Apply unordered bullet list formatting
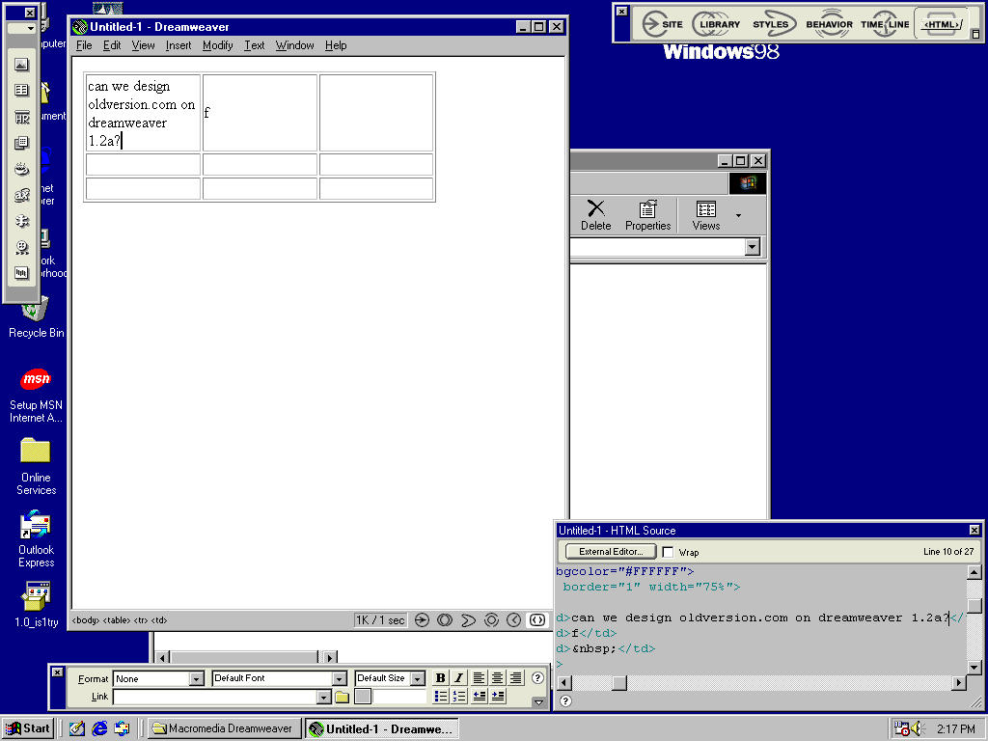The width and height of the screenshot is (988, 741). 441,697
